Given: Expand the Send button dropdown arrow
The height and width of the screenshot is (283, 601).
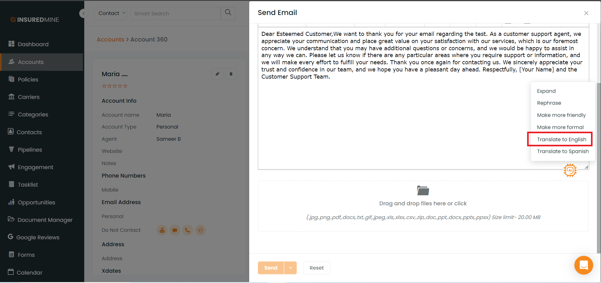Looking at the screenshot, I should coord(290,268).
